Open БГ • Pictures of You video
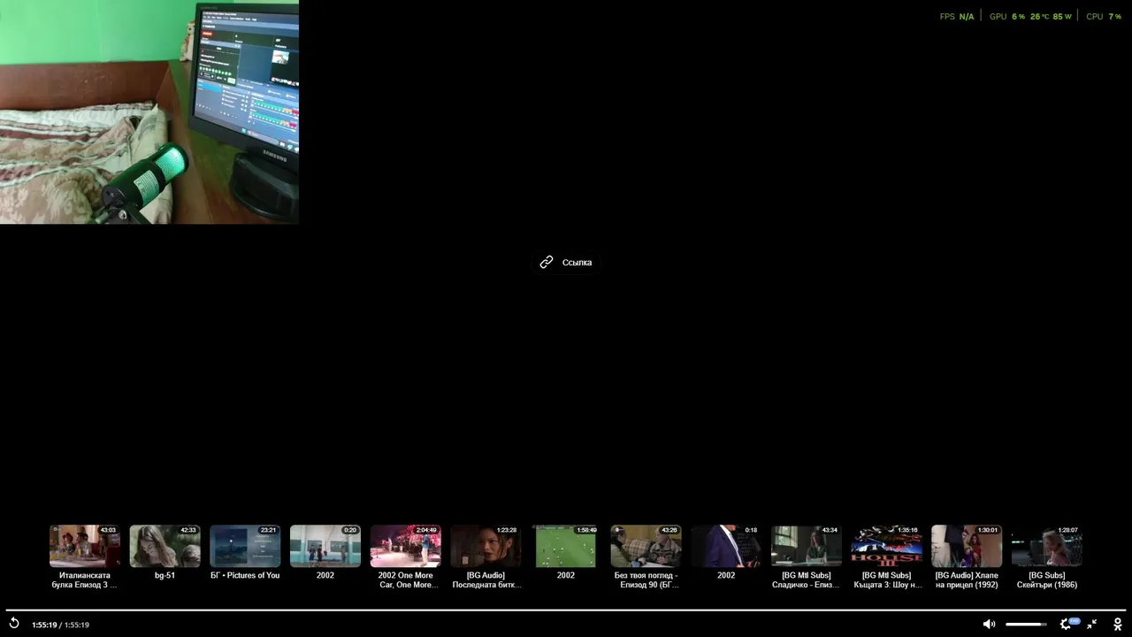 tap(245, 546)
